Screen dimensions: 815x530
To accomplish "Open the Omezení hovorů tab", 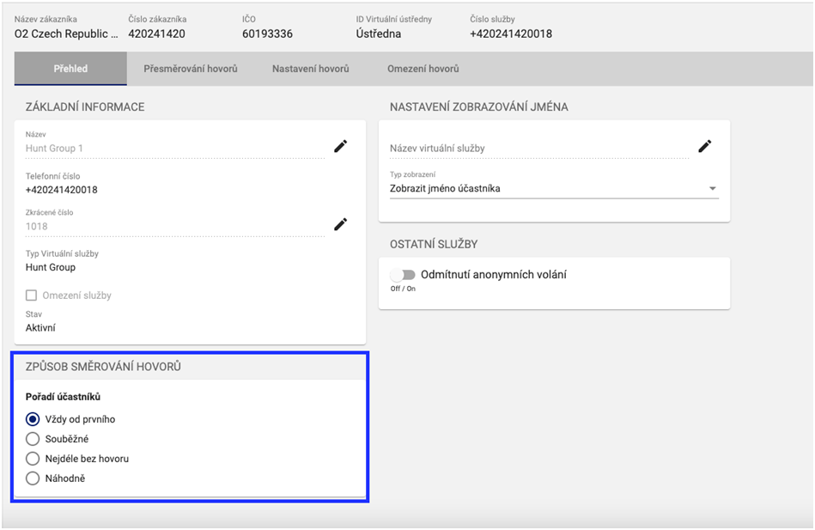I will click(x=423, y=69).
